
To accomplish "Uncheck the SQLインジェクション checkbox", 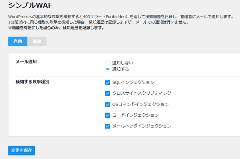I will point(107,83).
